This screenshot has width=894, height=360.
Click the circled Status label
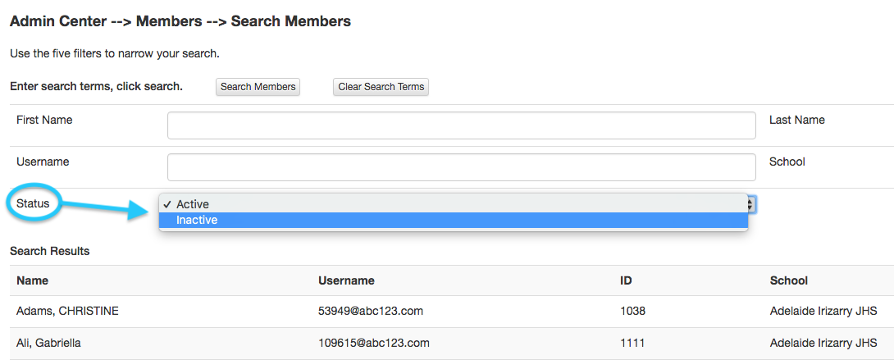[x=33, y=203]
